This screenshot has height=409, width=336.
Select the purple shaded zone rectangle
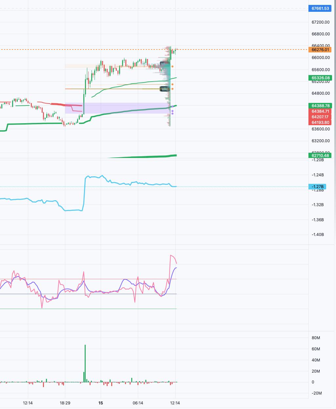click(117, 108)
